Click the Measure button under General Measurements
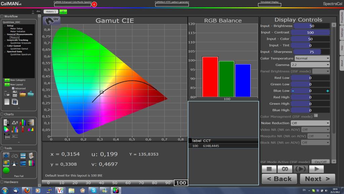This screenshot has height=194, width=344. [x=15, y=37]
